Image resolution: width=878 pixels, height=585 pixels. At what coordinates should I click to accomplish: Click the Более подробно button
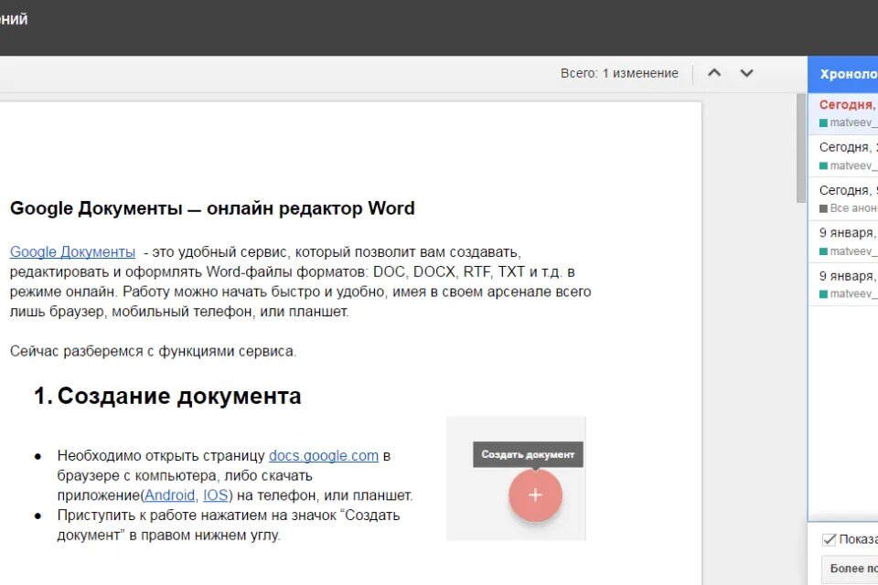[x=850, y=569]
